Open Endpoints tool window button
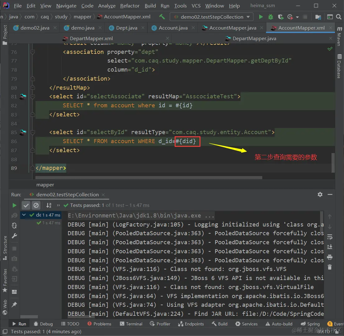Image resolution: width=344 pixels, height=336 pixels. pos(191,324)
